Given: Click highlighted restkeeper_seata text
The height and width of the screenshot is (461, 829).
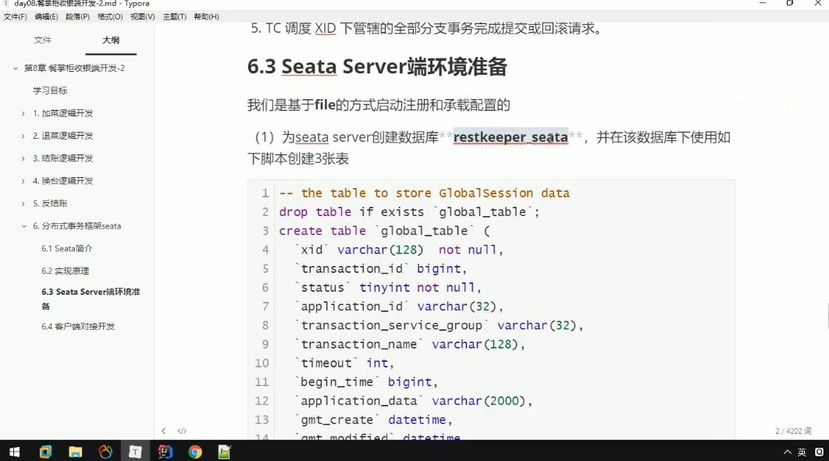Looking at the screenshot, I should tap(511, 137).
